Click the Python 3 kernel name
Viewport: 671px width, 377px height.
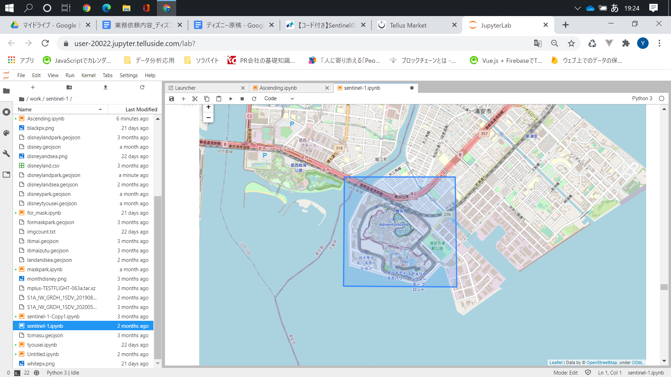642,98
